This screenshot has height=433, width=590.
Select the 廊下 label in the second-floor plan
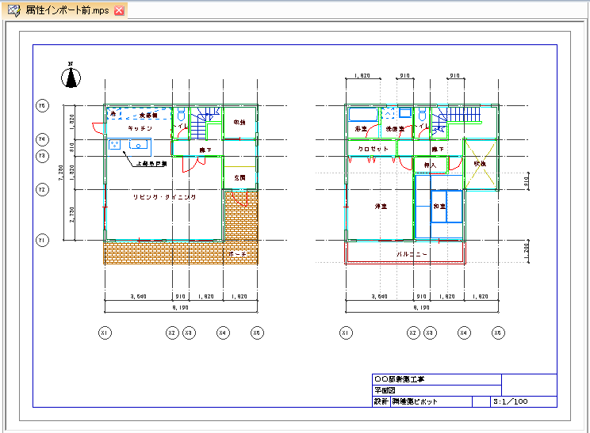(x=438, y=150)
